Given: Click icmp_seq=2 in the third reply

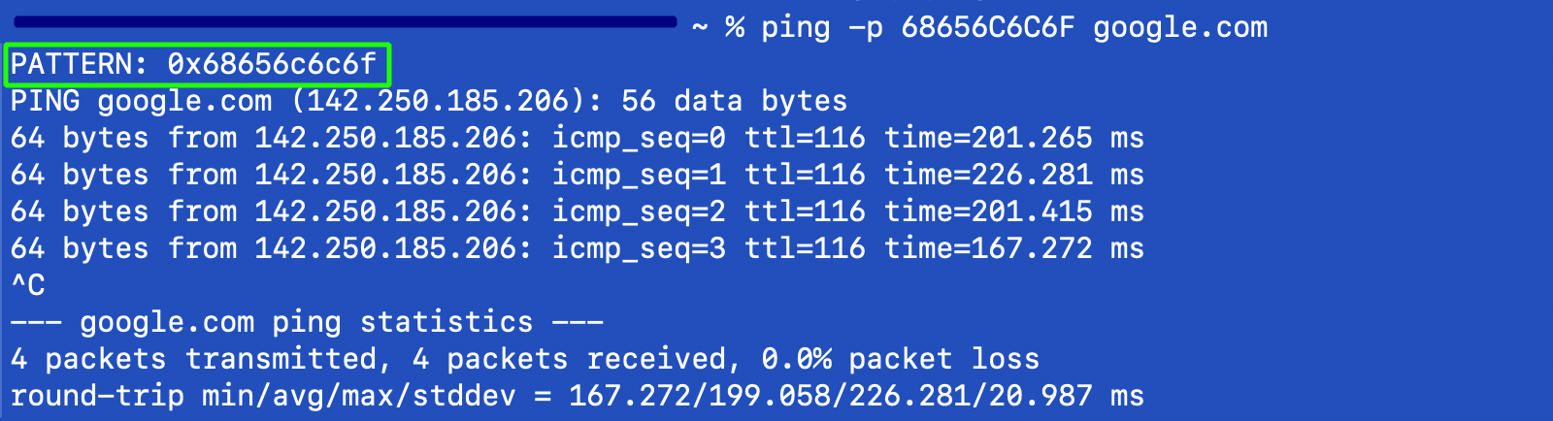Looking at the screenshot, I should coord(639,212).
